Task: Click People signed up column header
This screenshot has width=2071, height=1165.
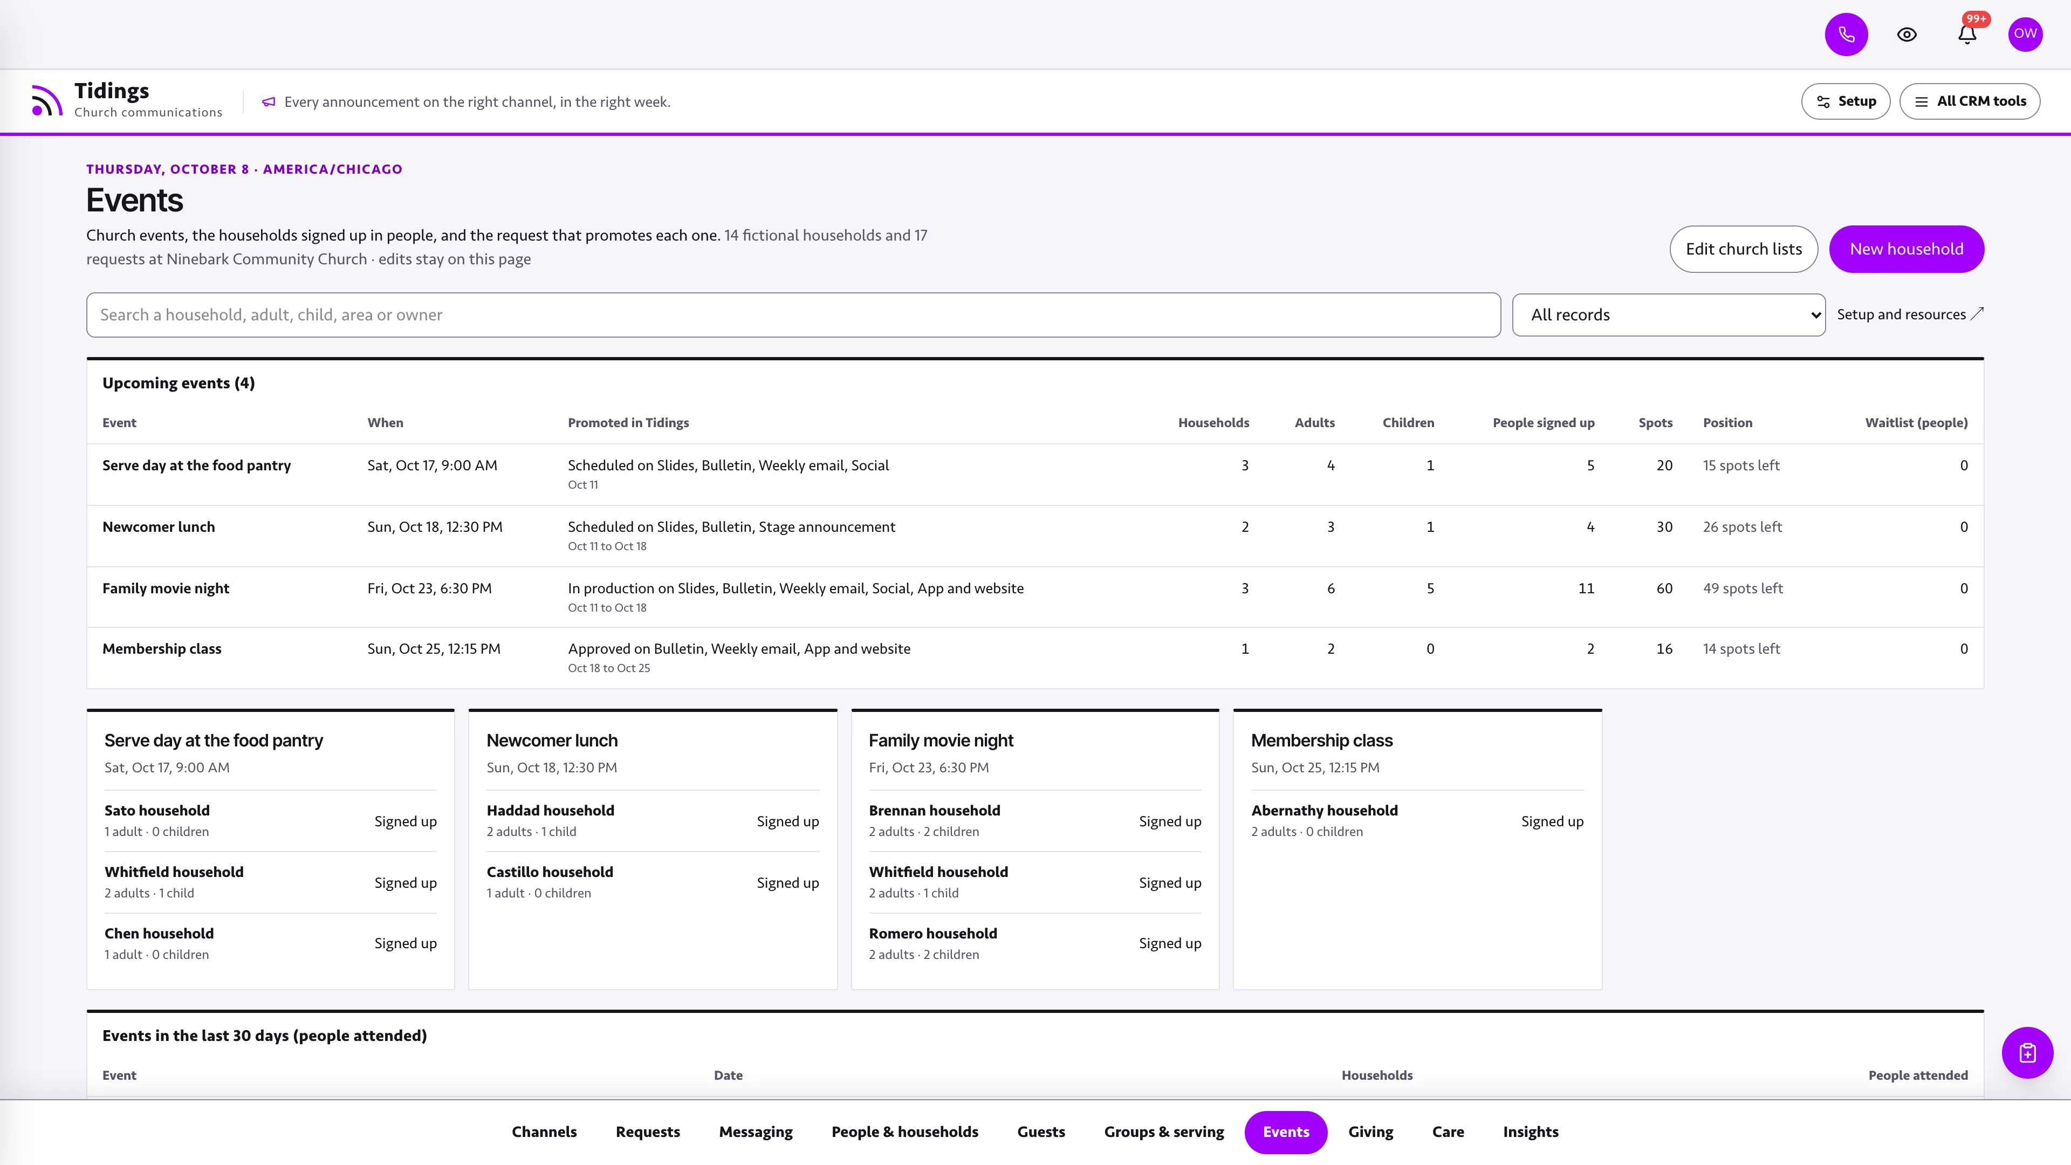Action: (x=1543, y=423)
